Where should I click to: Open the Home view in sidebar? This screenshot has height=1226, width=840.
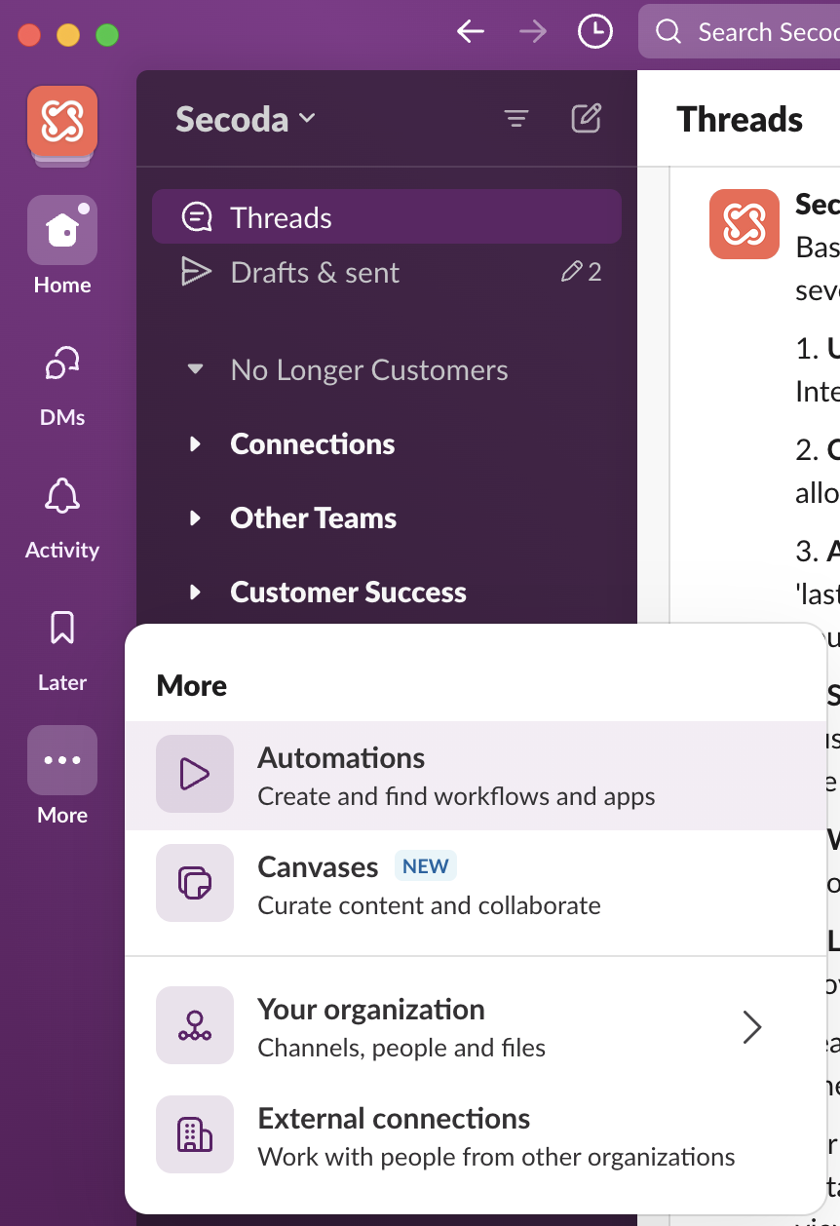pos(62,231)
